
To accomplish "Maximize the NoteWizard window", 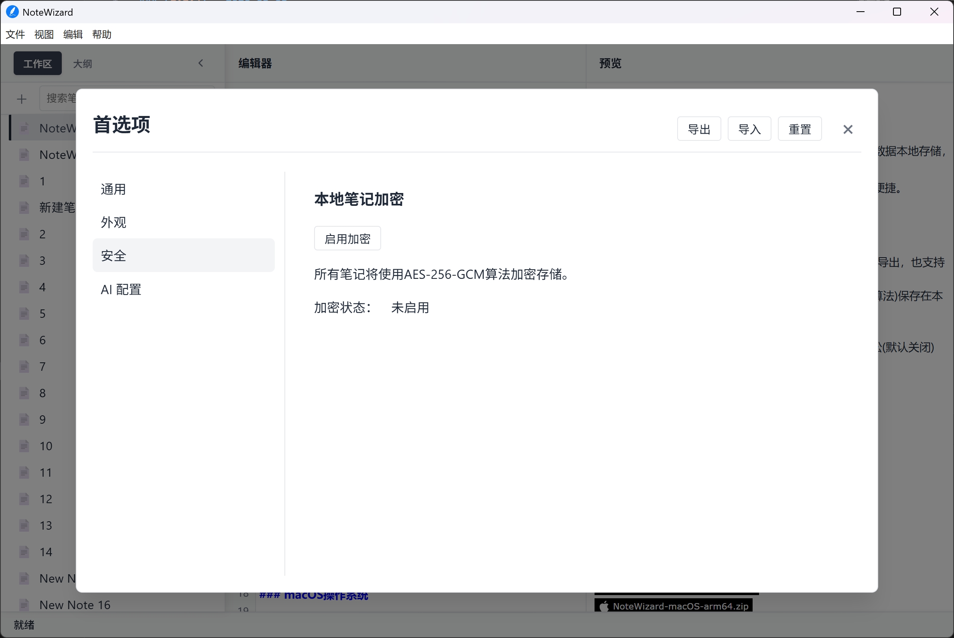I will (897, 12).
